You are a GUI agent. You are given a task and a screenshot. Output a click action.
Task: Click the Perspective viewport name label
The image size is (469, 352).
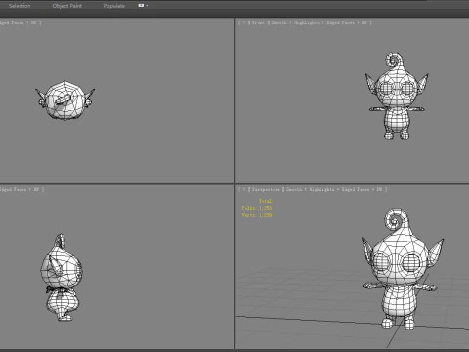coord(266,189)
